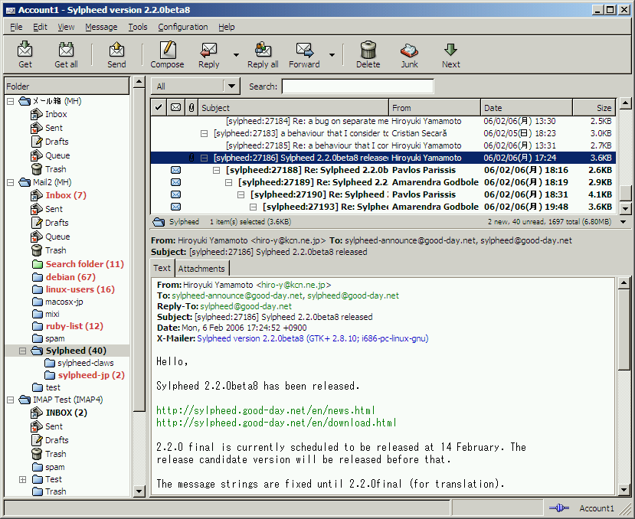Viewport: 635px width, 519px height.
Task: Click the Sylpheed folder icon in summary status bar
Action: [x=159, y=222]
